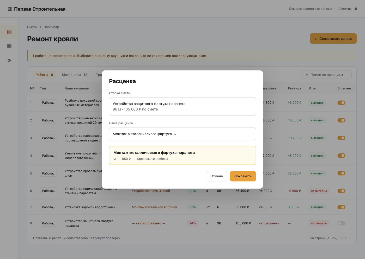Screen dimensions: 365x259
Task: Click the Демонстрационные данные label in the header
Action: (310, 9)
